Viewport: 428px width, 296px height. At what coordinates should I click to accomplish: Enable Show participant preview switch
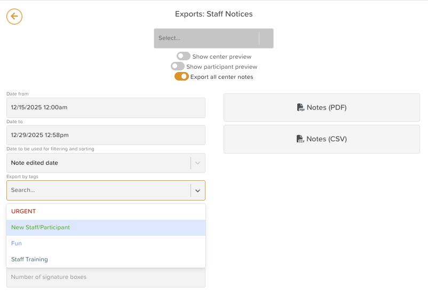coord(178,67)
